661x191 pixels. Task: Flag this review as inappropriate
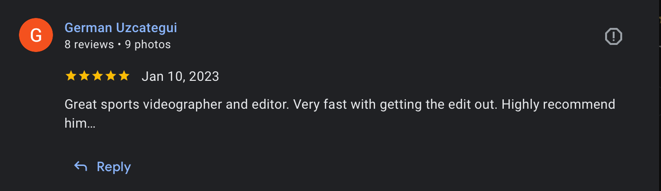pos(614,36)
